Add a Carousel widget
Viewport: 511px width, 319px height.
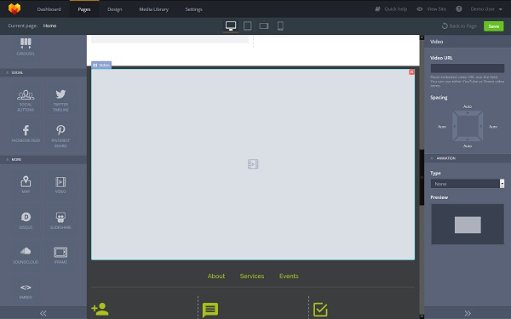tap(26, 47)
